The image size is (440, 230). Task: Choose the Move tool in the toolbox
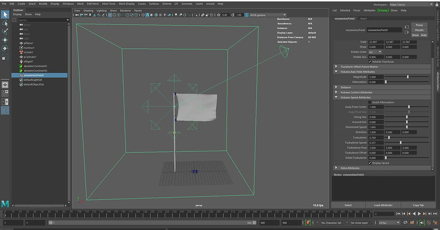tap(5, 40)
